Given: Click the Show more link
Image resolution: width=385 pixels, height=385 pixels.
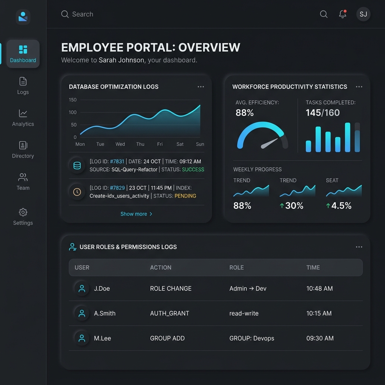Looking at the screenshot, I should (136, 214).
